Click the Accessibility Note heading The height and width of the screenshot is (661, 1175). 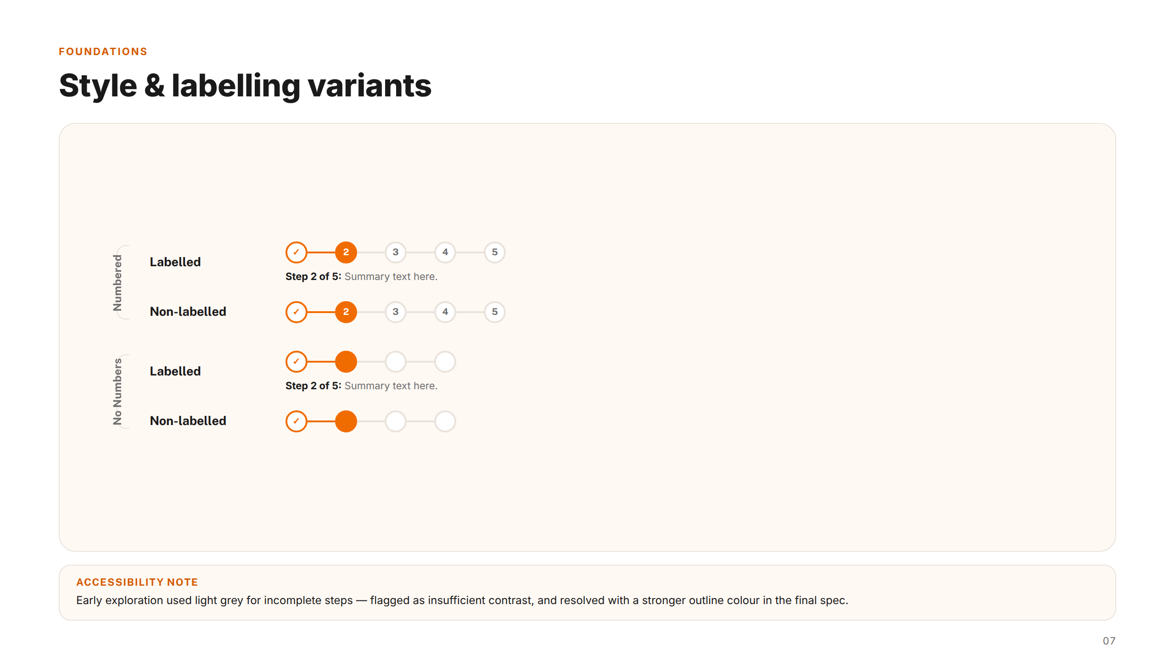pos(137,582)
